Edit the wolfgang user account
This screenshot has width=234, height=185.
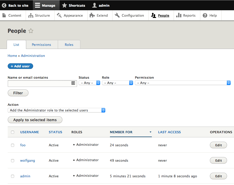coord(218,160)
